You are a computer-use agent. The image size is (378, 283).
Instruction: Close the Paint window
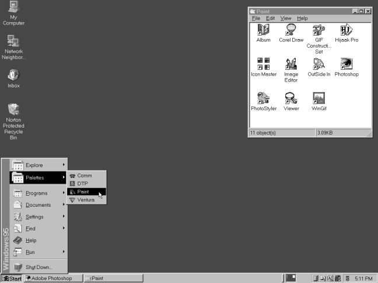[368, 11]
